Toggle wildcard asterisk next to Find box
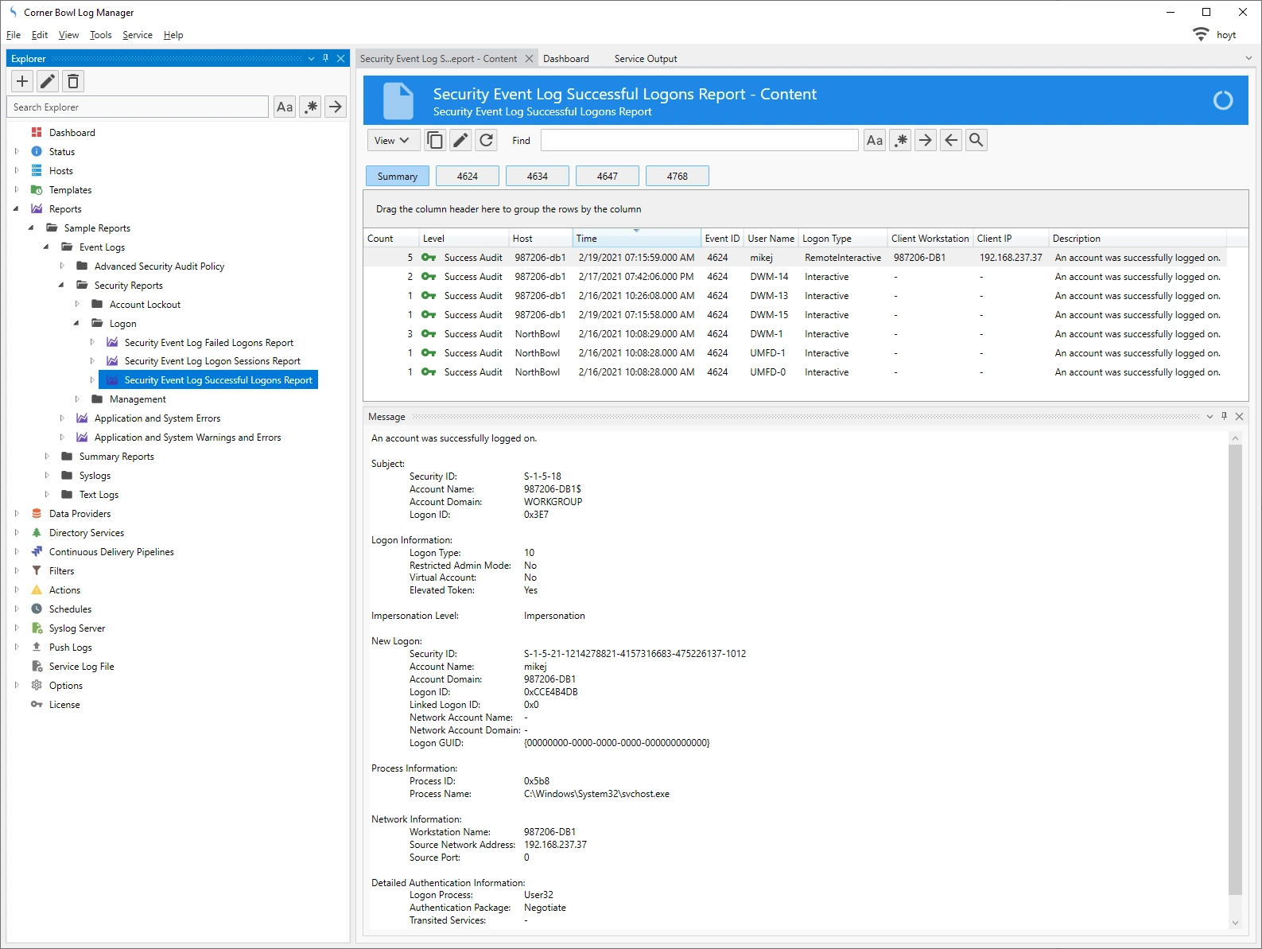 click(900, 140)
